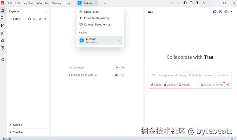The width and height of the screenshot is (237, 140).
Task: Open the Terminal menu
Action: click(57, 3)
